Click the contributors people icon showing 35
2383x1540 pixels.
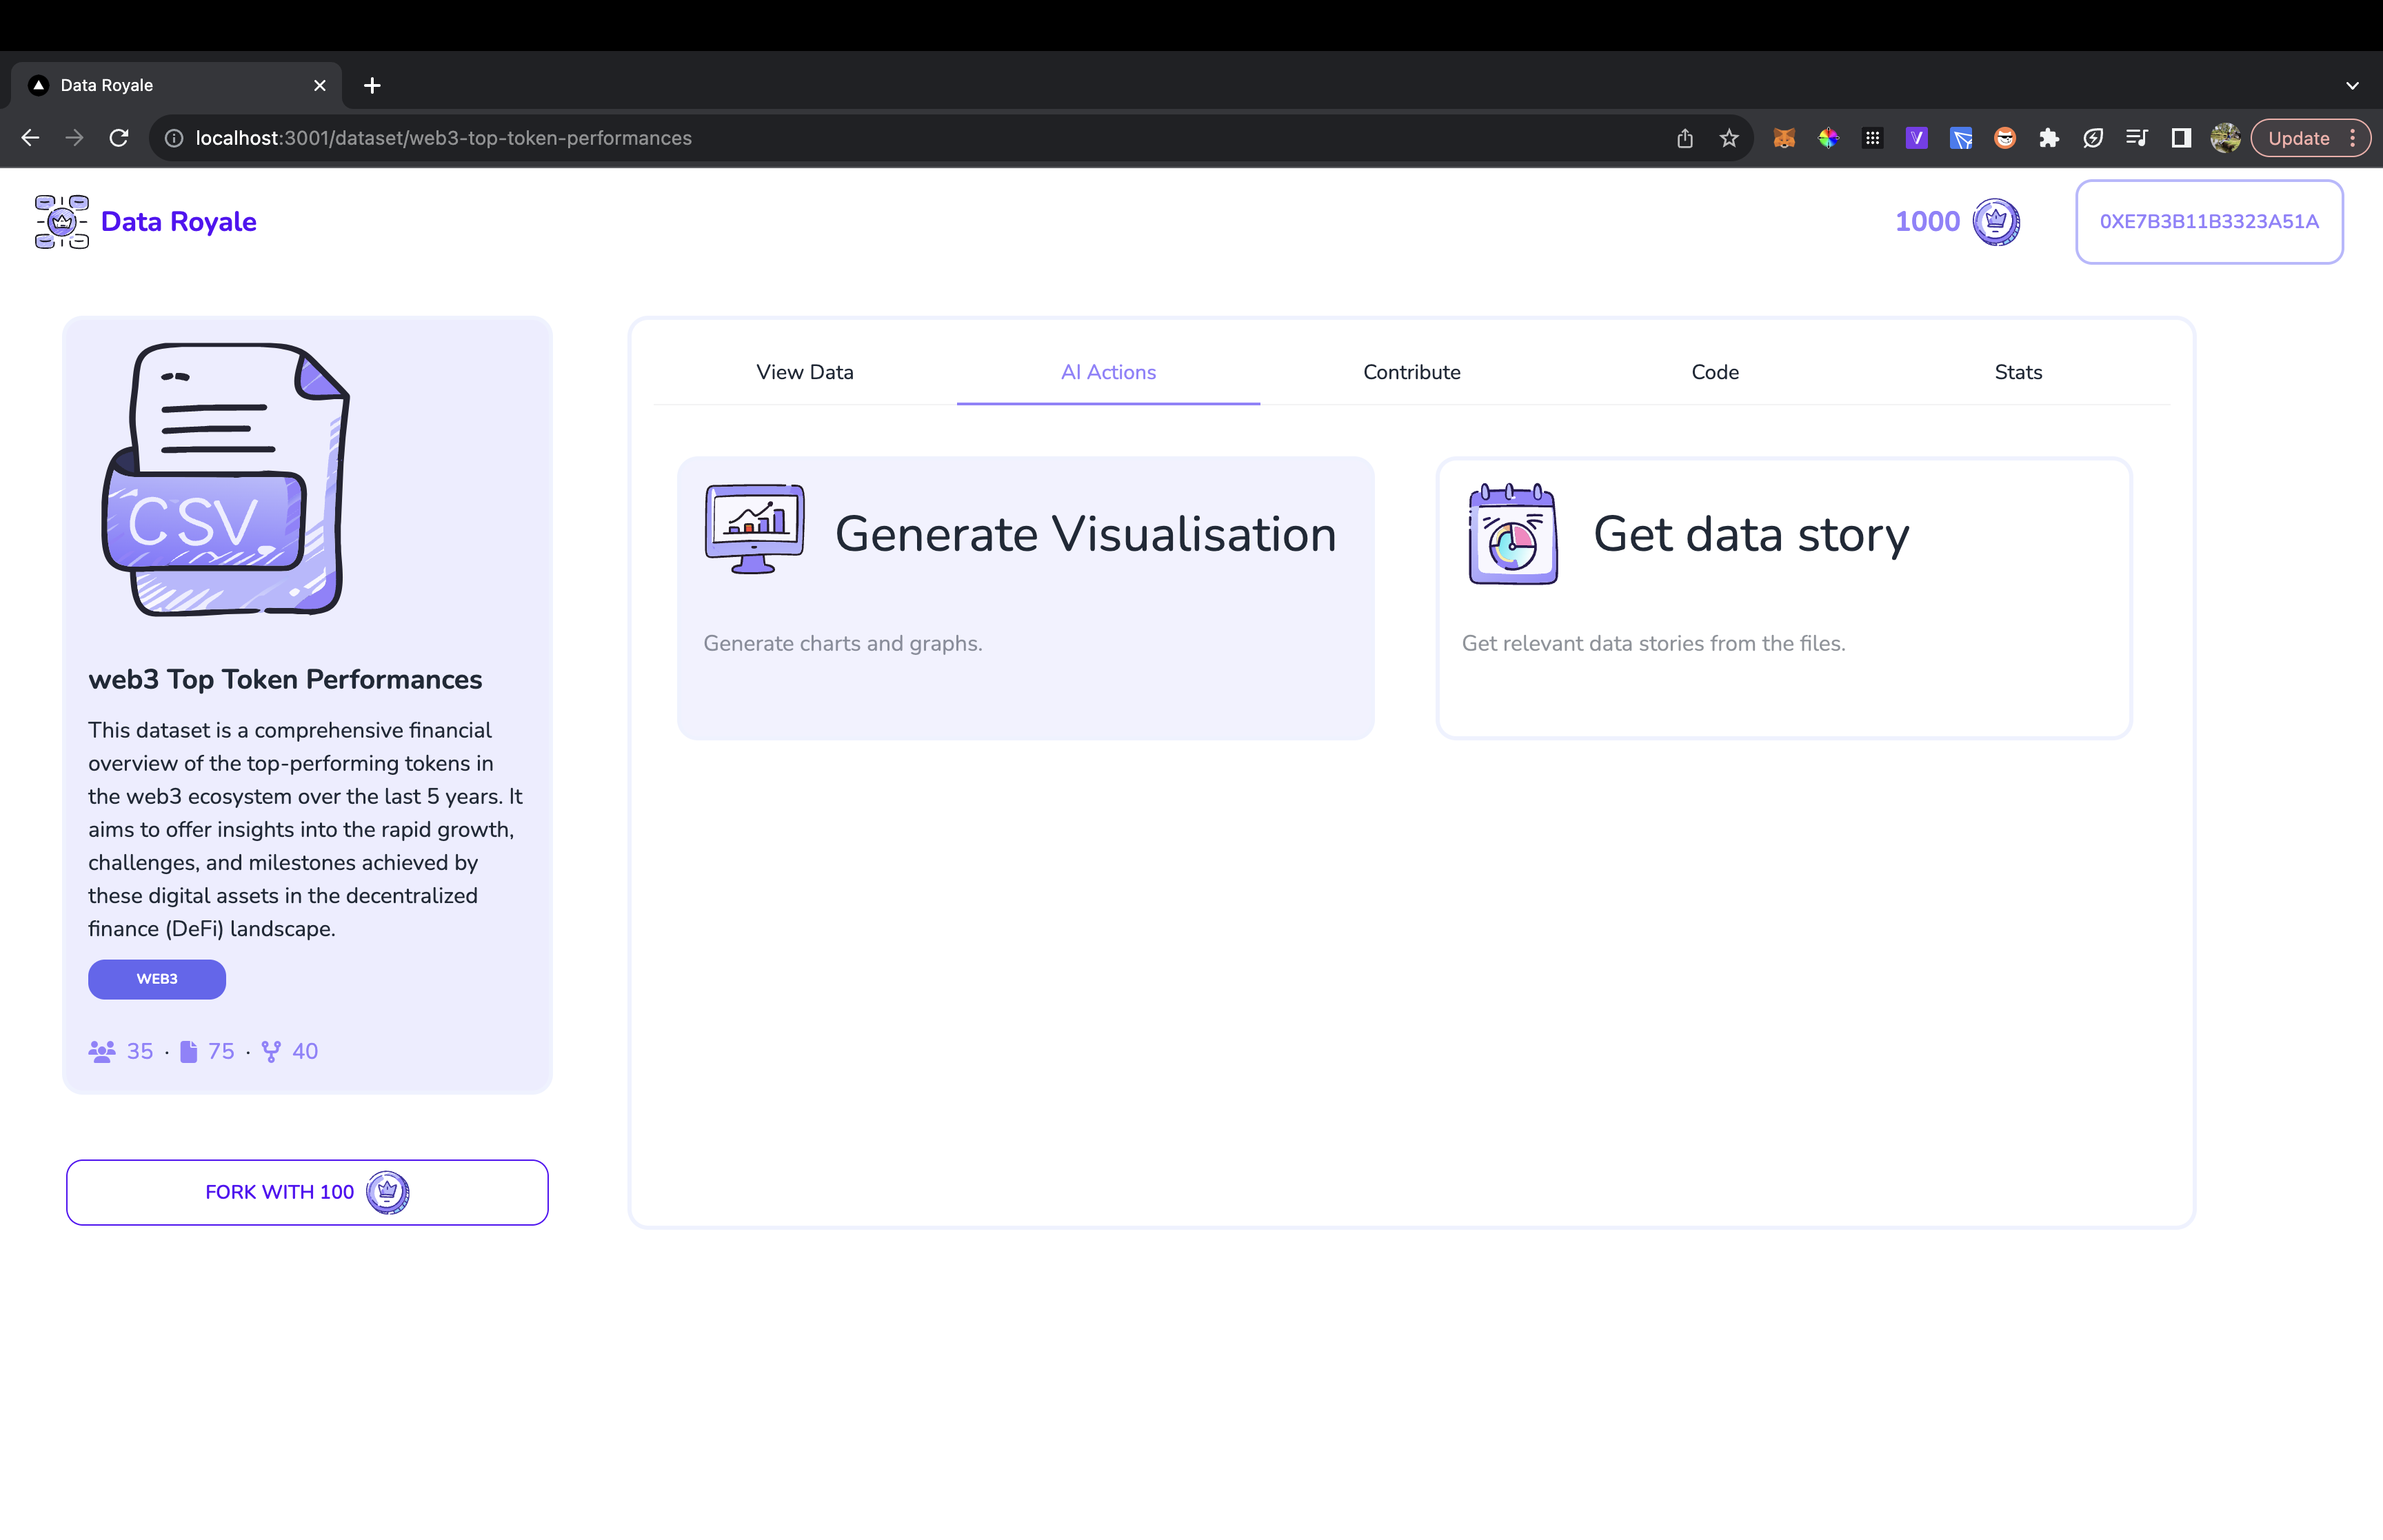(101, 1051)
